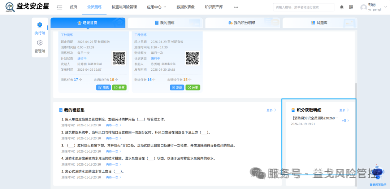
Task: Collapse the sidebar menu icon
Action: point(59,7)
